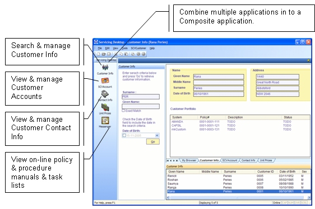Enable the Date of Birth search checkbox
This screenshot has height=209, width=315.
[124, 135]
